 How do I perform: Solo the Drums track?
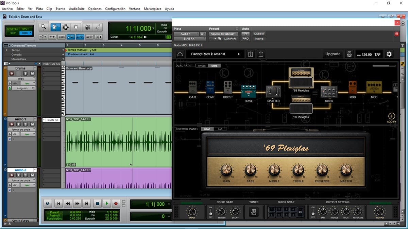click(25, 73)
